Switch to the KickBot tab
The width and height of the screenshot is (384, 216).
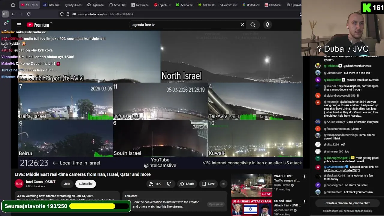point(207,5)
